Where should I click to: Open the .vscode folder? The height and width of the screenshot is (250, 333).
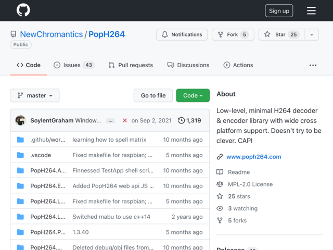(41, 155)
